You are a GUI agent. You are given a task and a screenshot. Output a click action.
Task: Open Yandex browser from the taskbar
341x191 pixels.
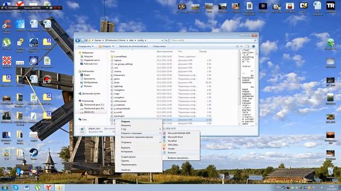[48, 187]
